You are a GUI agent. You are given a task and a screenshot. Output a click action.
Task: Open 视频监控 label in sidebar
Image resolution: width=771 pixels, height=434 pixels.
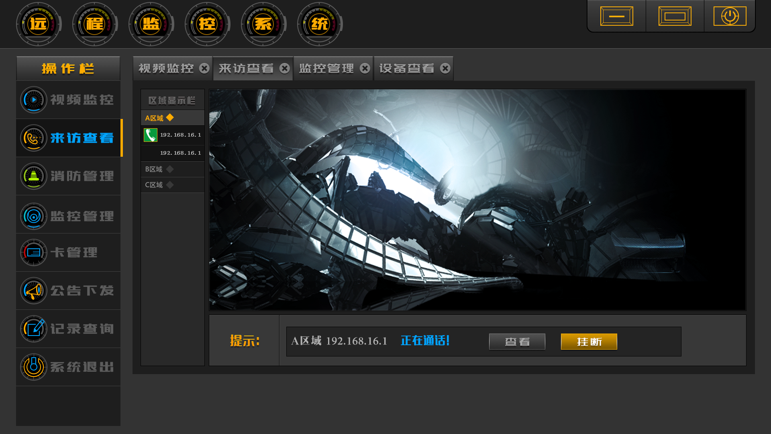(82, 100)
